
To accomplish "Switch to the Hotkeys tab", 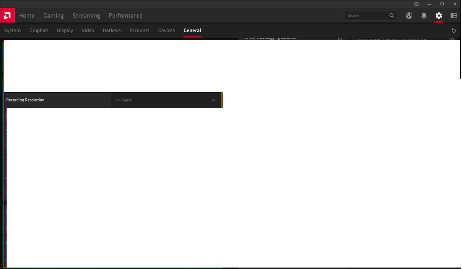I will click(x=112, y=30).
